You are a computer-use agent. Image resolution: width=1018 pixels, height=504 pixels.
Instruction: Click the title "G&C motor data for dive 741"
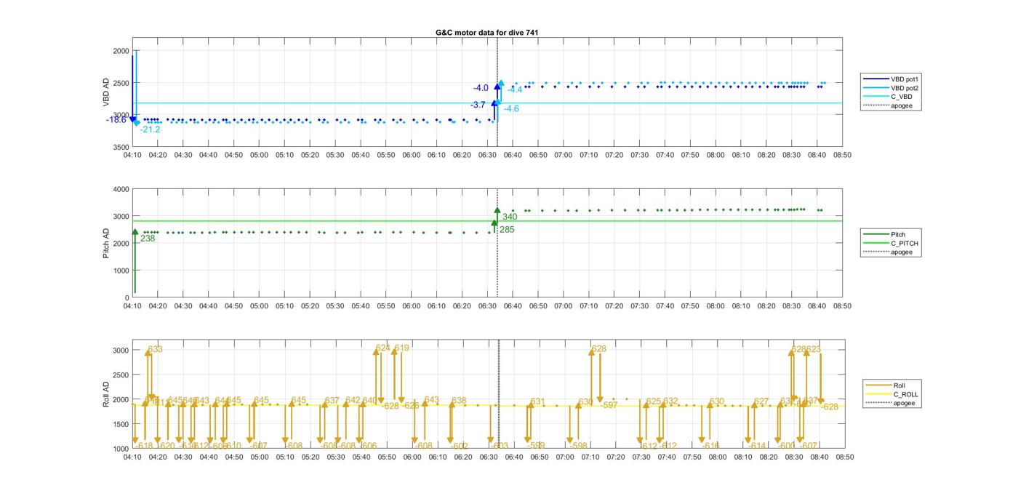click(x=486, y=33)
